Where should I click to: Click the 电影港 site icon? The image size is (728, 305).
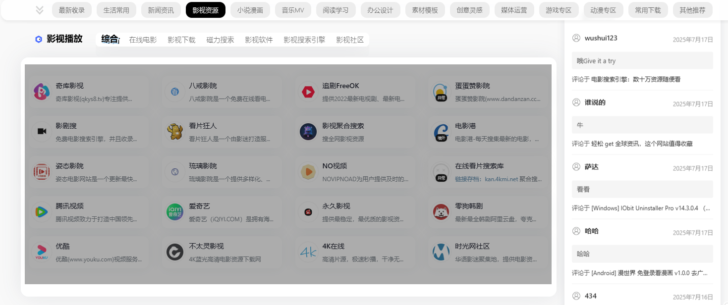click(x=441, y=132)
